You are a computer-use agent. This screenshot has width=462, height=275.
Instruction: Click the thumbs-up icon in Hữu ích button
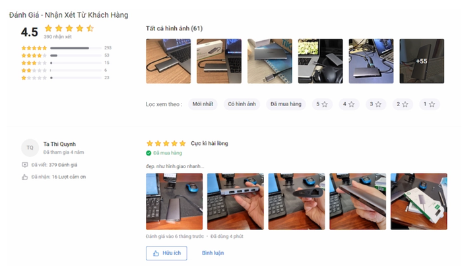point(156,253)
